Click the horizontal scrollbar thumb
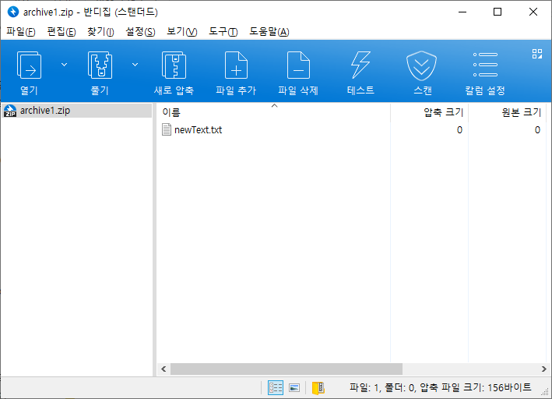Screen dimensions: 552x399 point(287,369)
